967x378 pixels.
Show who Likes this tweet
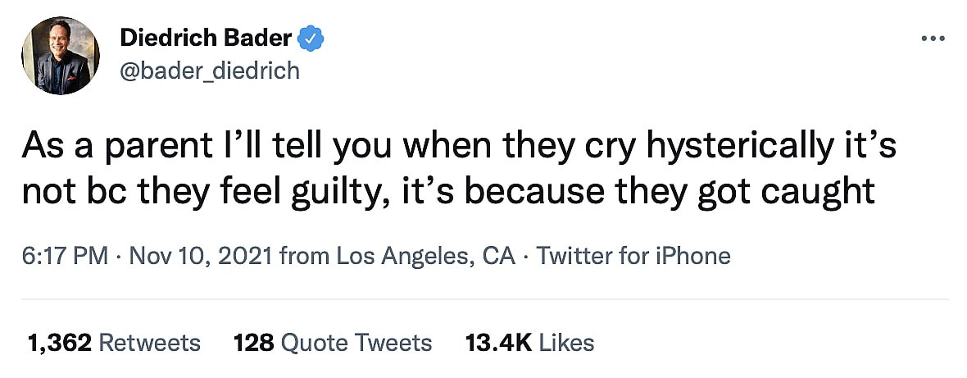click(x=567, y=342)
